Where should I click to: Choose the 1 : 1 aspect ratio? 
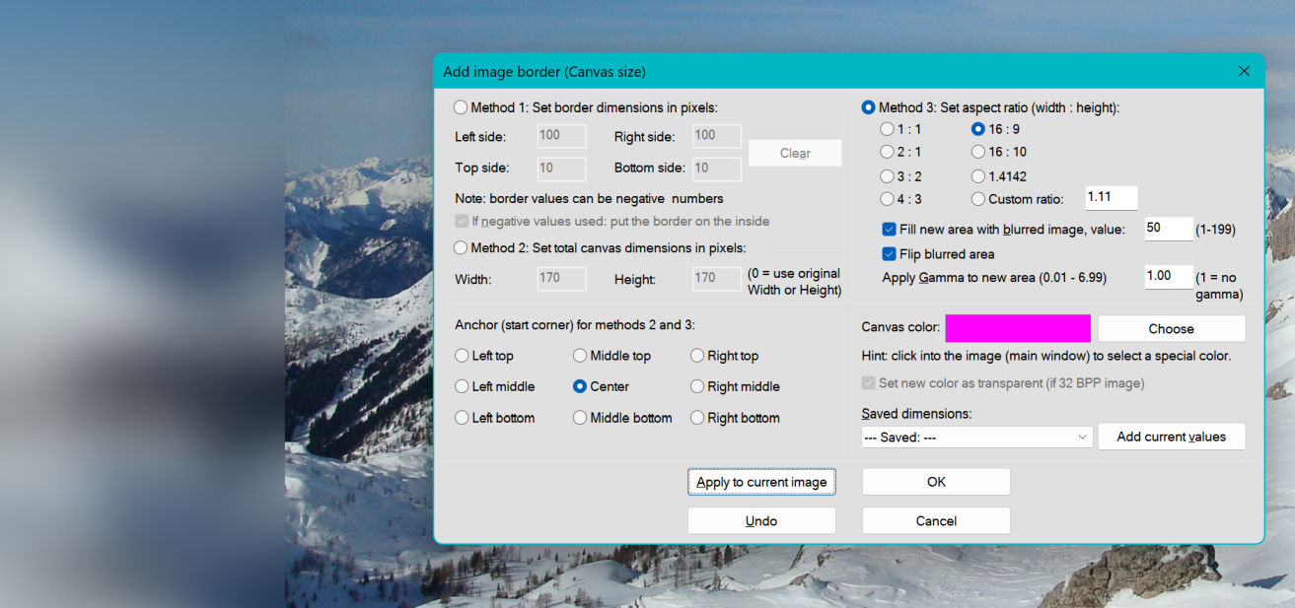[887, 129]
